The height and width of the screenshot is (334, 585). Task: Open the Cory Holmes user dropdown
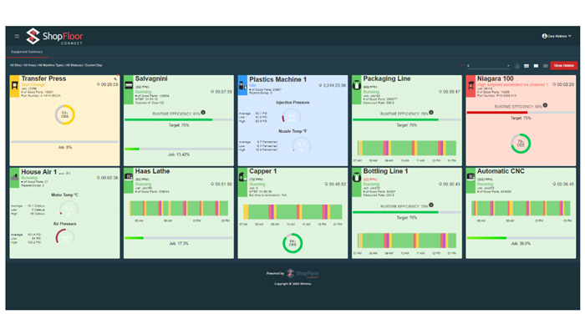(557, 36)
